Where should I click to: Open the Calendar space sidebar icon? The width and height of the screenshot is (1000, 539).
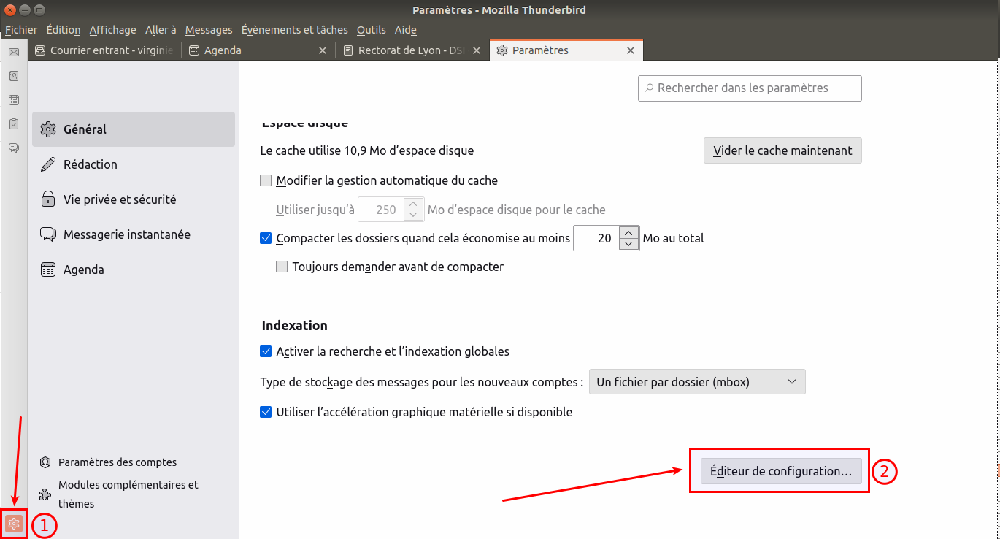(x=13, y=100)
